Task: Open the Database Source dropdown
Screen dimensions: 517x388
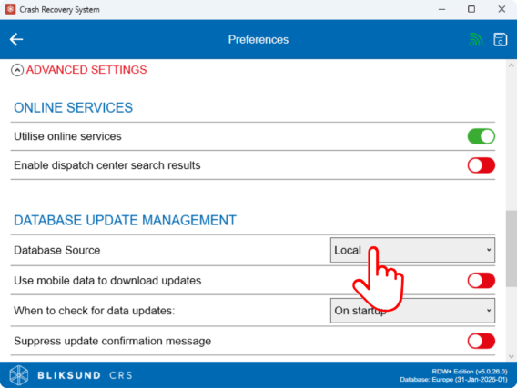Action: (412, 250)
